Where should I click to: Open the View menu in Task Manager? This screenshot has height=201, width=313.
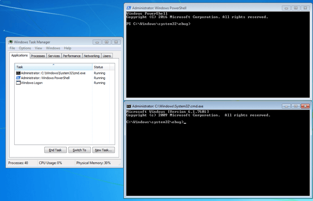coord(38,48)
